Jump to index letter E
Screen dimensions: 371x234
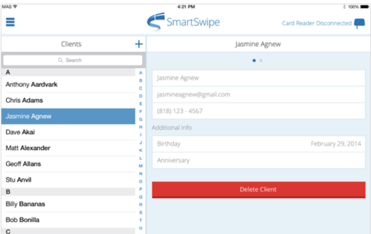pos(140,104)
